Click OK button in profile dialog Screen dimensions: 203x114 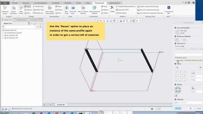click(190, 108)
